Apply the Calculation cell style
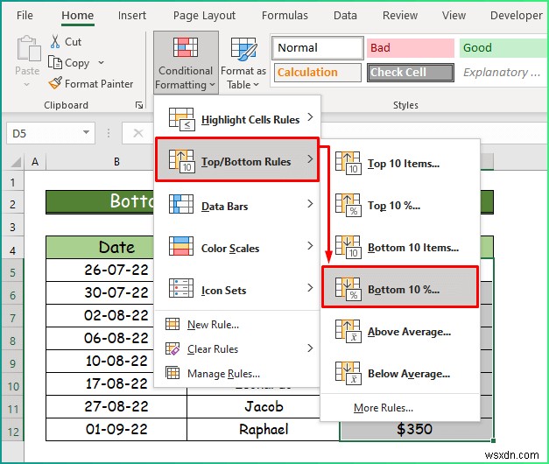549x464 pixels. click(x=318, y=73)
